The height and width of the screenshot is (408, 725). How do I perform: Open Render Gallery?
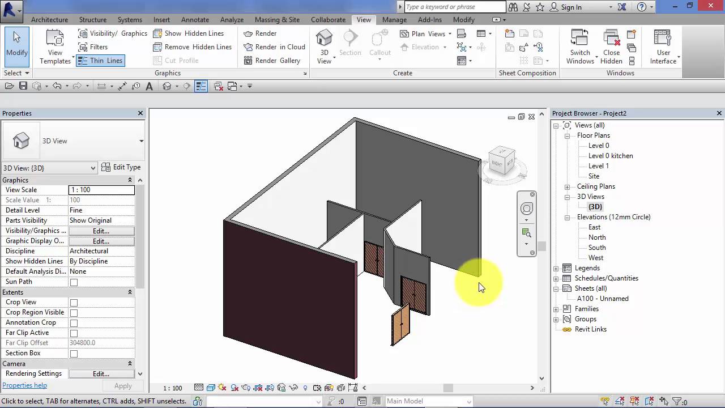(x=272, y=61)
